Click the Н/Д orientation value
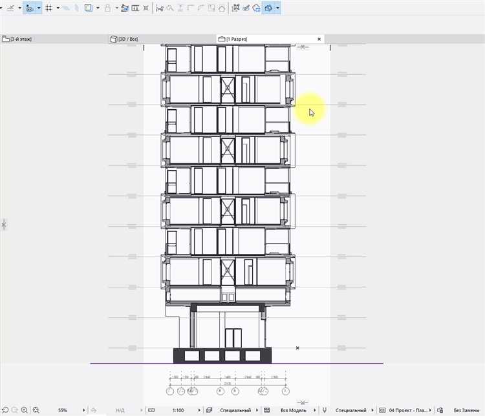 click(x=120, y=410)
